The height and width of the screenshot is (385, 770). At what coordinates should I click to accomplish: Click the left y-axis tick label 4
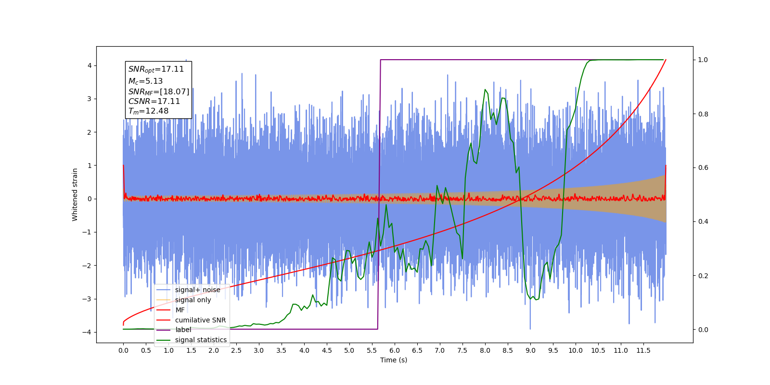point(90,65)
